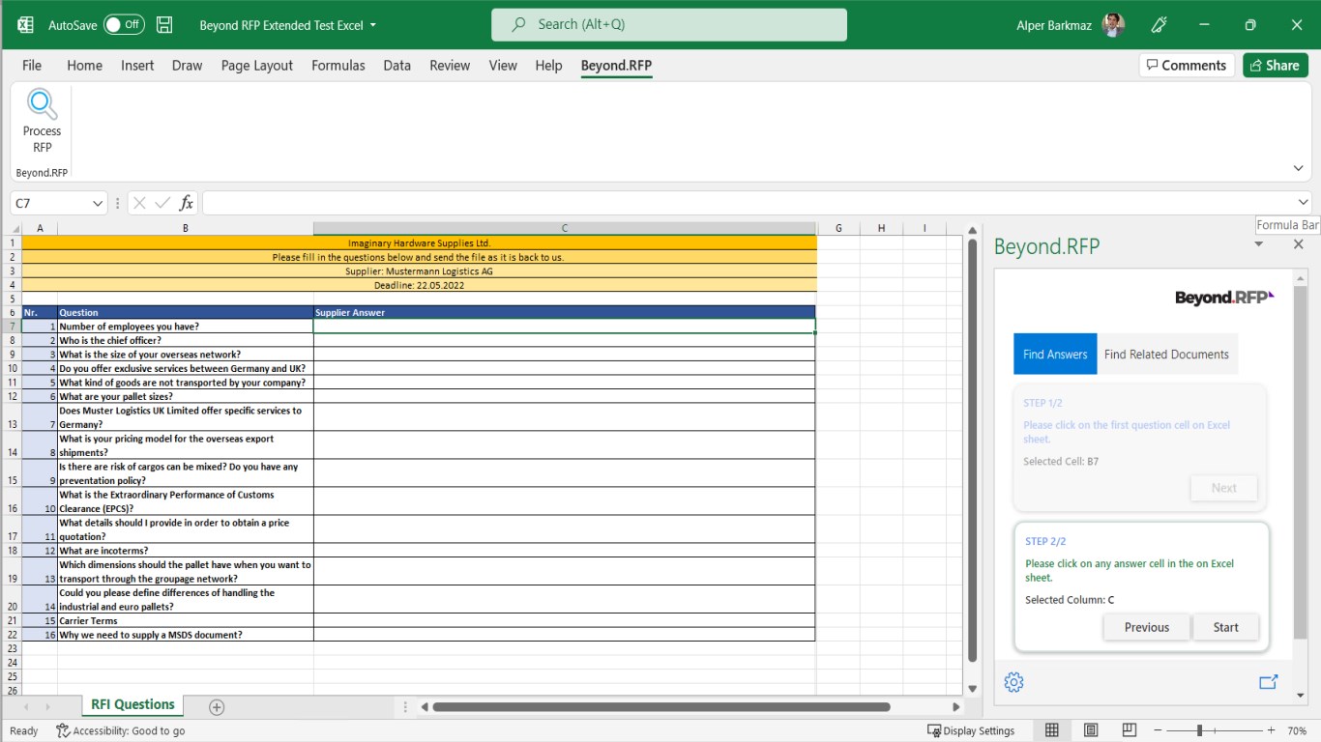1321x742 pixels.
Task: Switch to Page Layout view
Action: pyautogui.click(x=1091, y=729)
